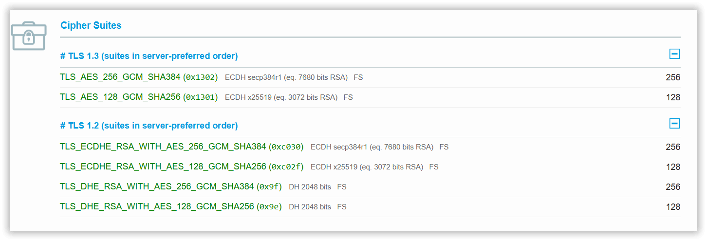Click TLS 1.2 suites section header
Screen dimensions: 707x241
pyautogui.click(x=149, y=126)
